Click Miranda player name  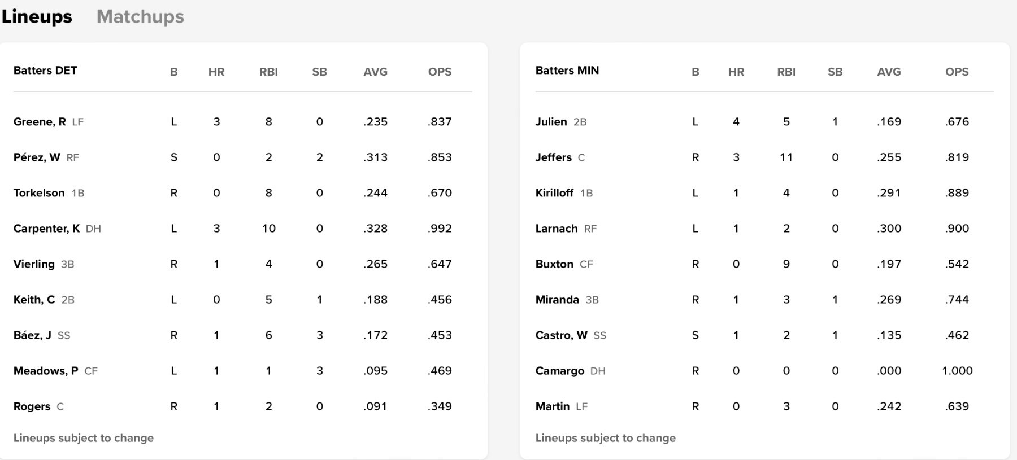click(557, 300)
